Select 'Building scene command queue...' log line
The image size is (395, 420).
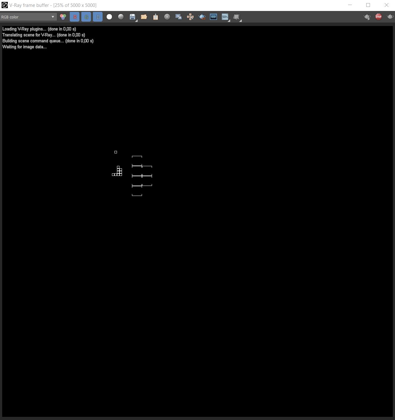click(48, 41)
